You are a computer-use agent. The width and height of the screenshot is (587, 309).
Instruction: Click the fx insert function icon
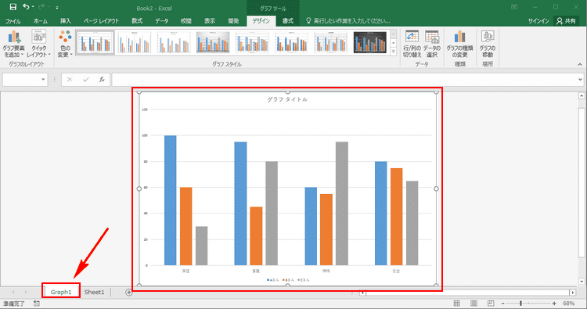pyautogui.click(x=102, y=79)
